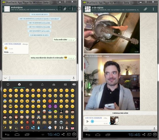Tap the emoji backspace delete key
This screenshot has height=140, width=159.
coord(74,84)
